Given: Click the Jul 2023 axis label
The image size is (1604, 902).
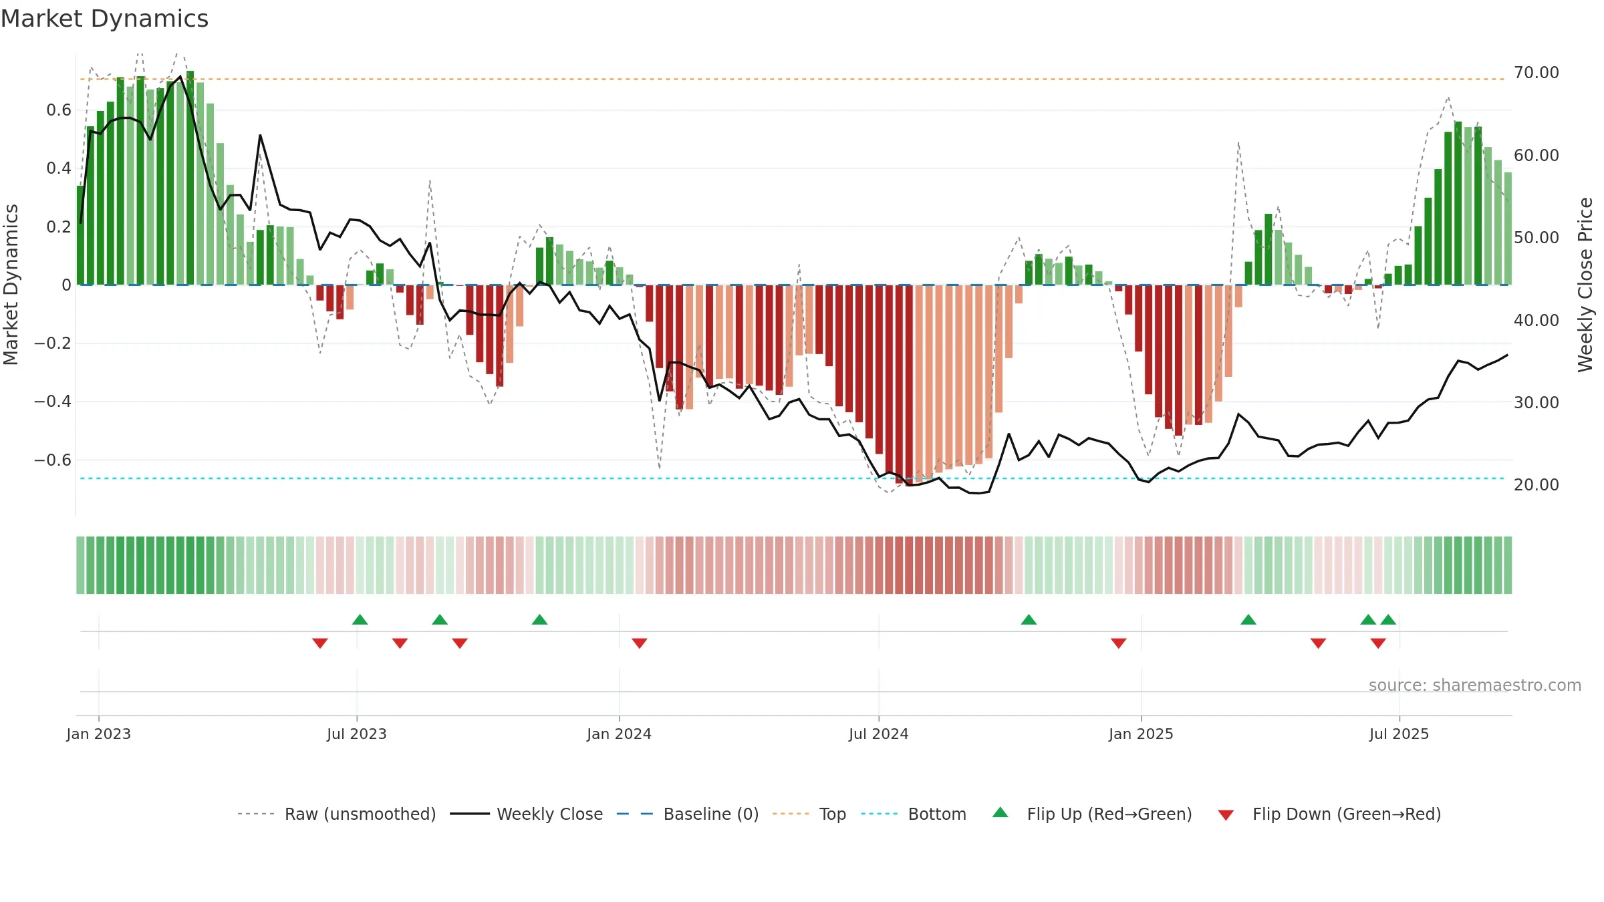Looking at the screenshot, I should click(357, 734).
